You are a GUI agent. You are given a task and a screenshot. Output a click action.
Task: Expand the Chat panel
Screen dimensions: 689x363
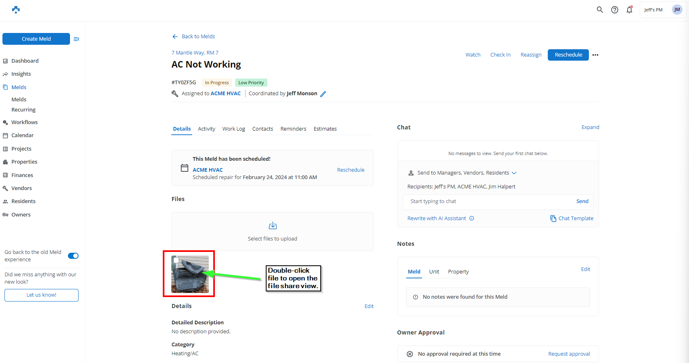coord(590,127)
